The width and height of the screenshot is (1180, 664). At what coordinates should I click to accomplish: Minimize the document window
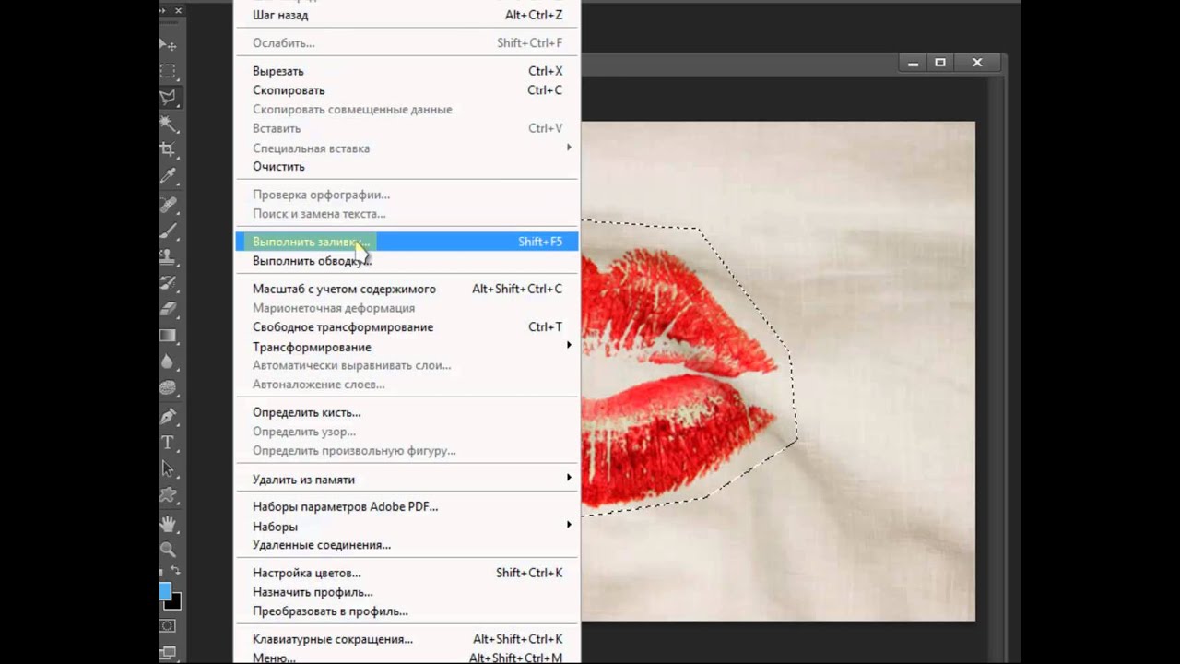pos(913,63)
